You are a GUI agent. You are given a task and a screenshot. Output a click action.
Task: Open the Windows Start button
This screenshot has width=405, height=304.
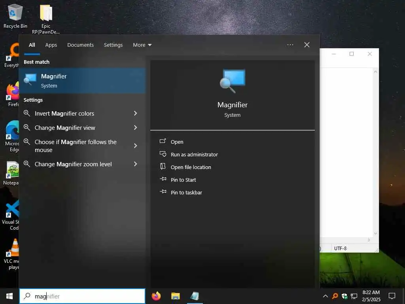tap(9, 296)
